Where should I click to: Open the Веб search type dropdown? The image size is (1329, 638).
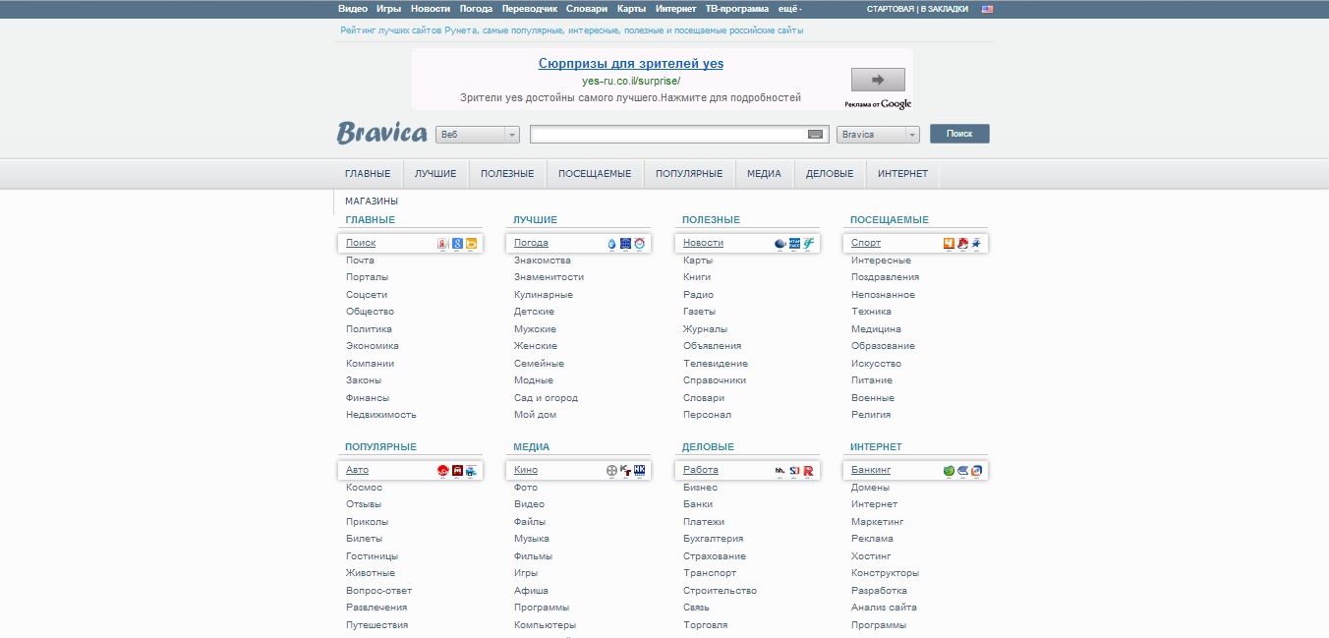478,135
